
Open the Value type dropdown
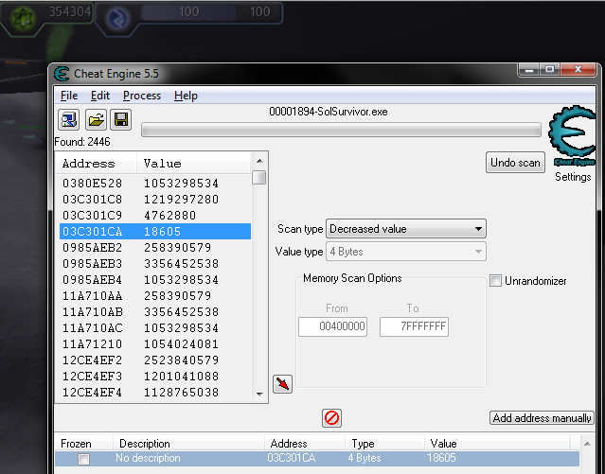click(x=406, y=252)
